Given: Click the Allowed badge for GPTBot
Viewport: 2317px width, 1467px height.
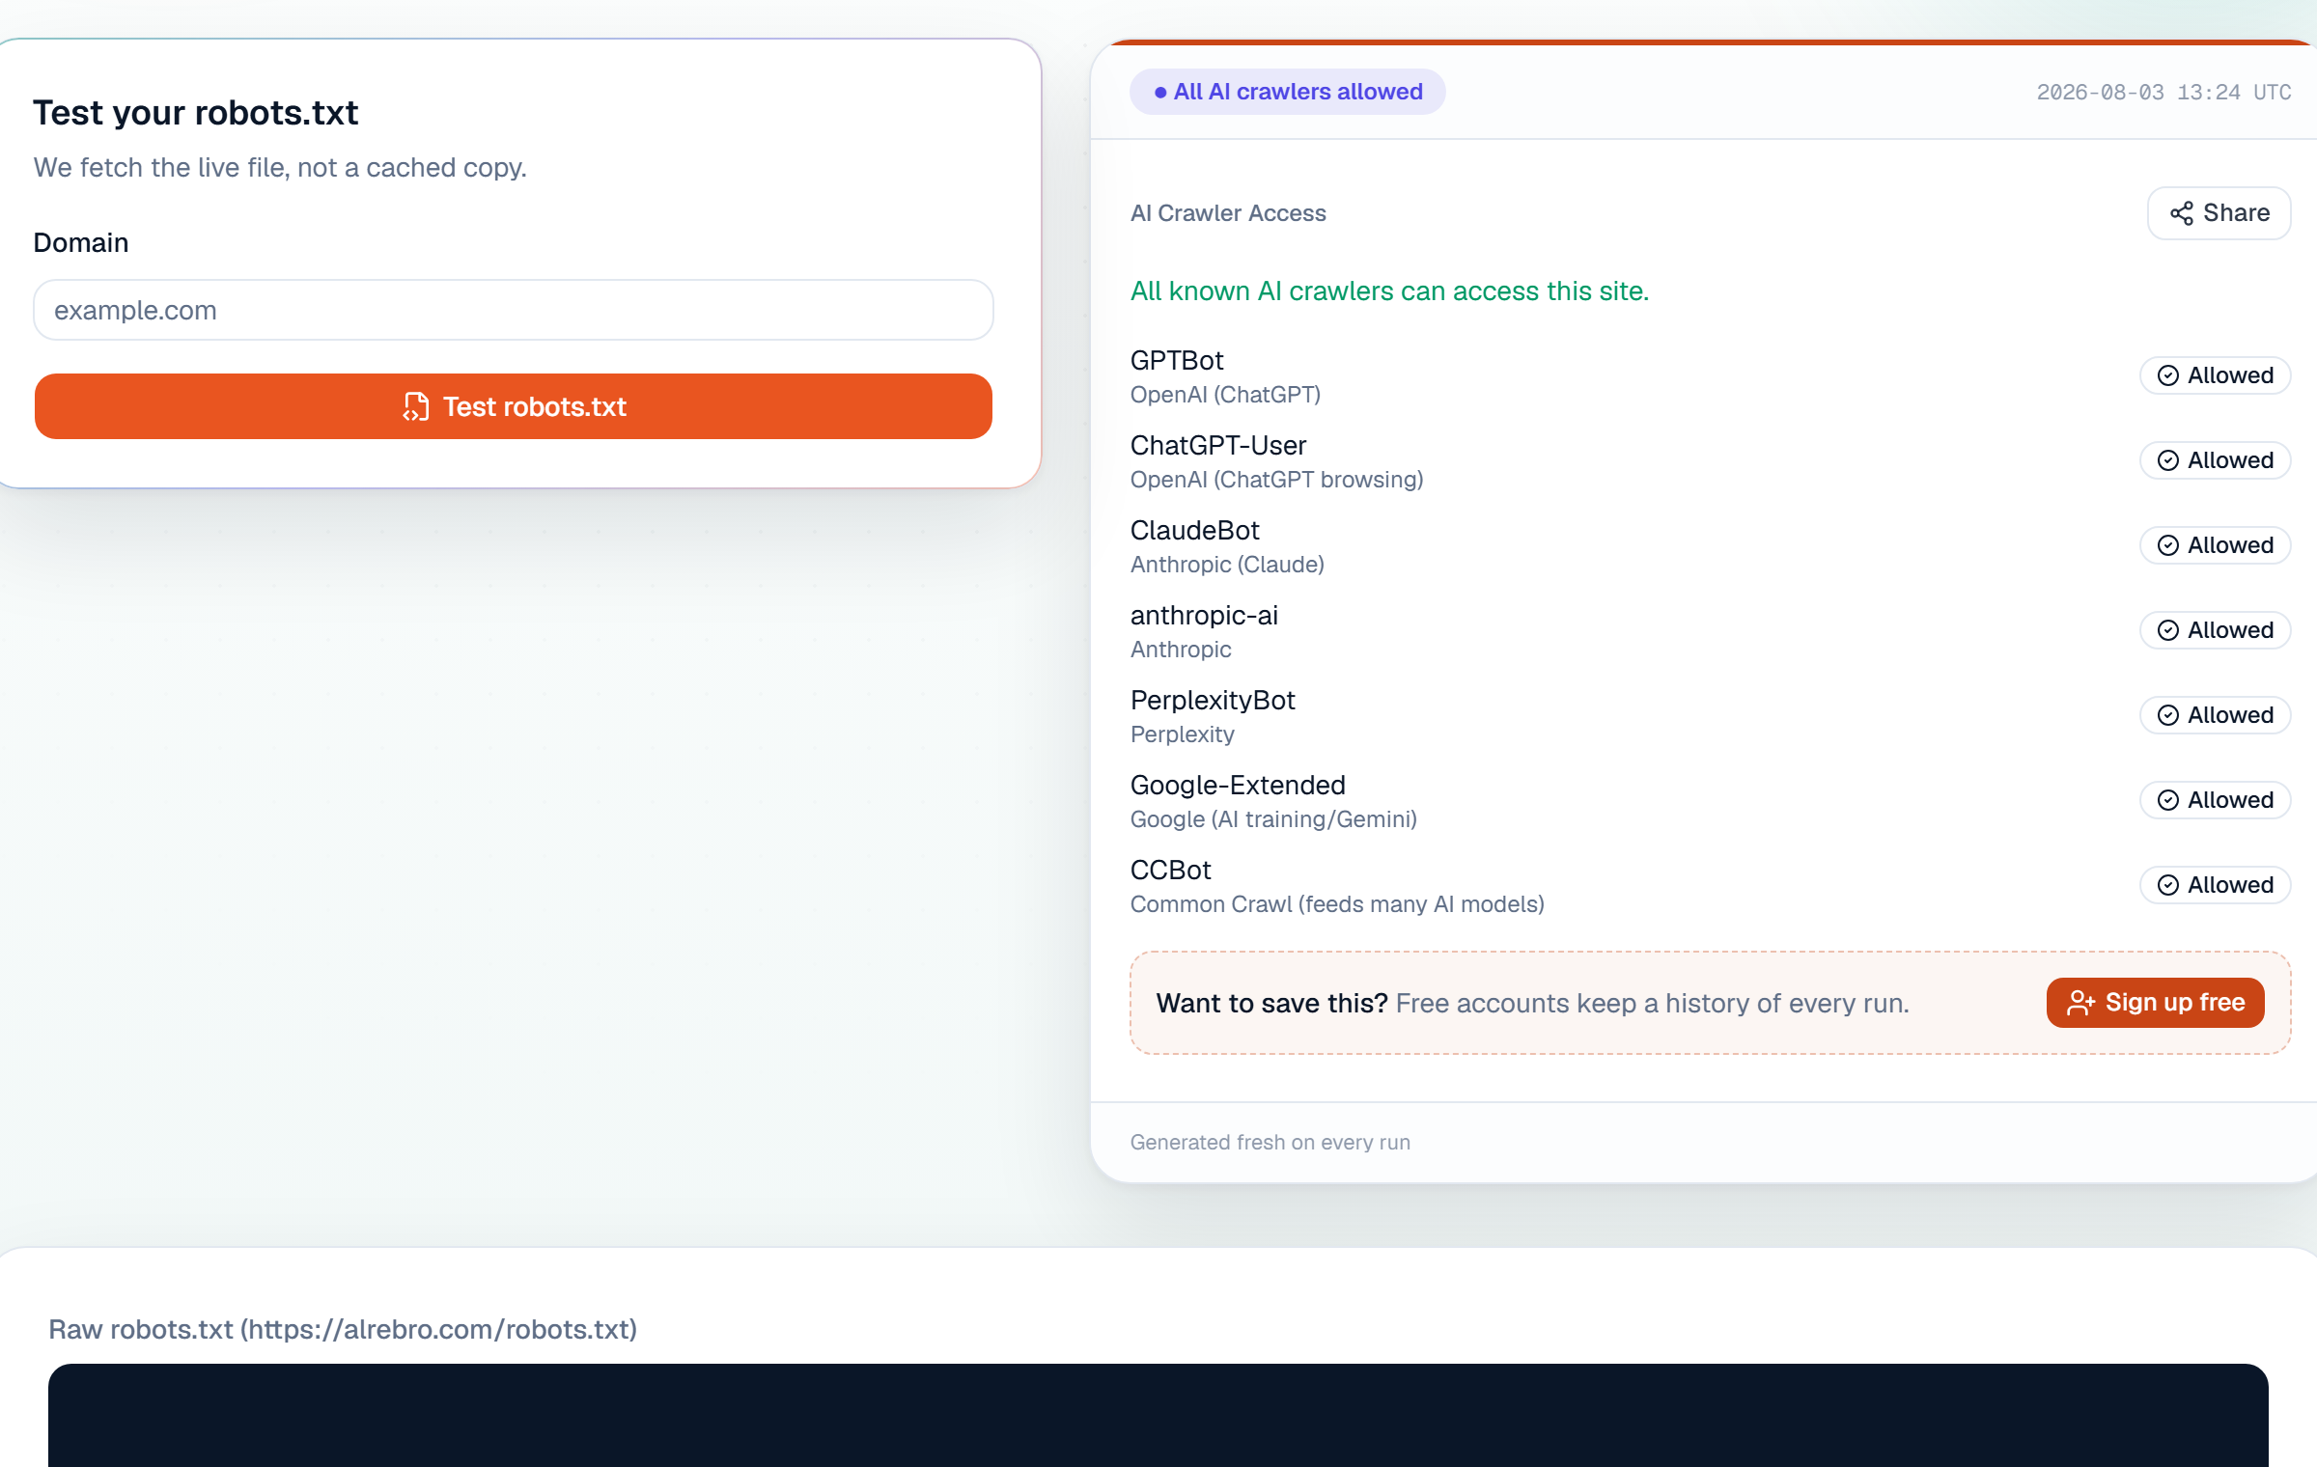Looking at the screenshot, I should pos(2215,375).
